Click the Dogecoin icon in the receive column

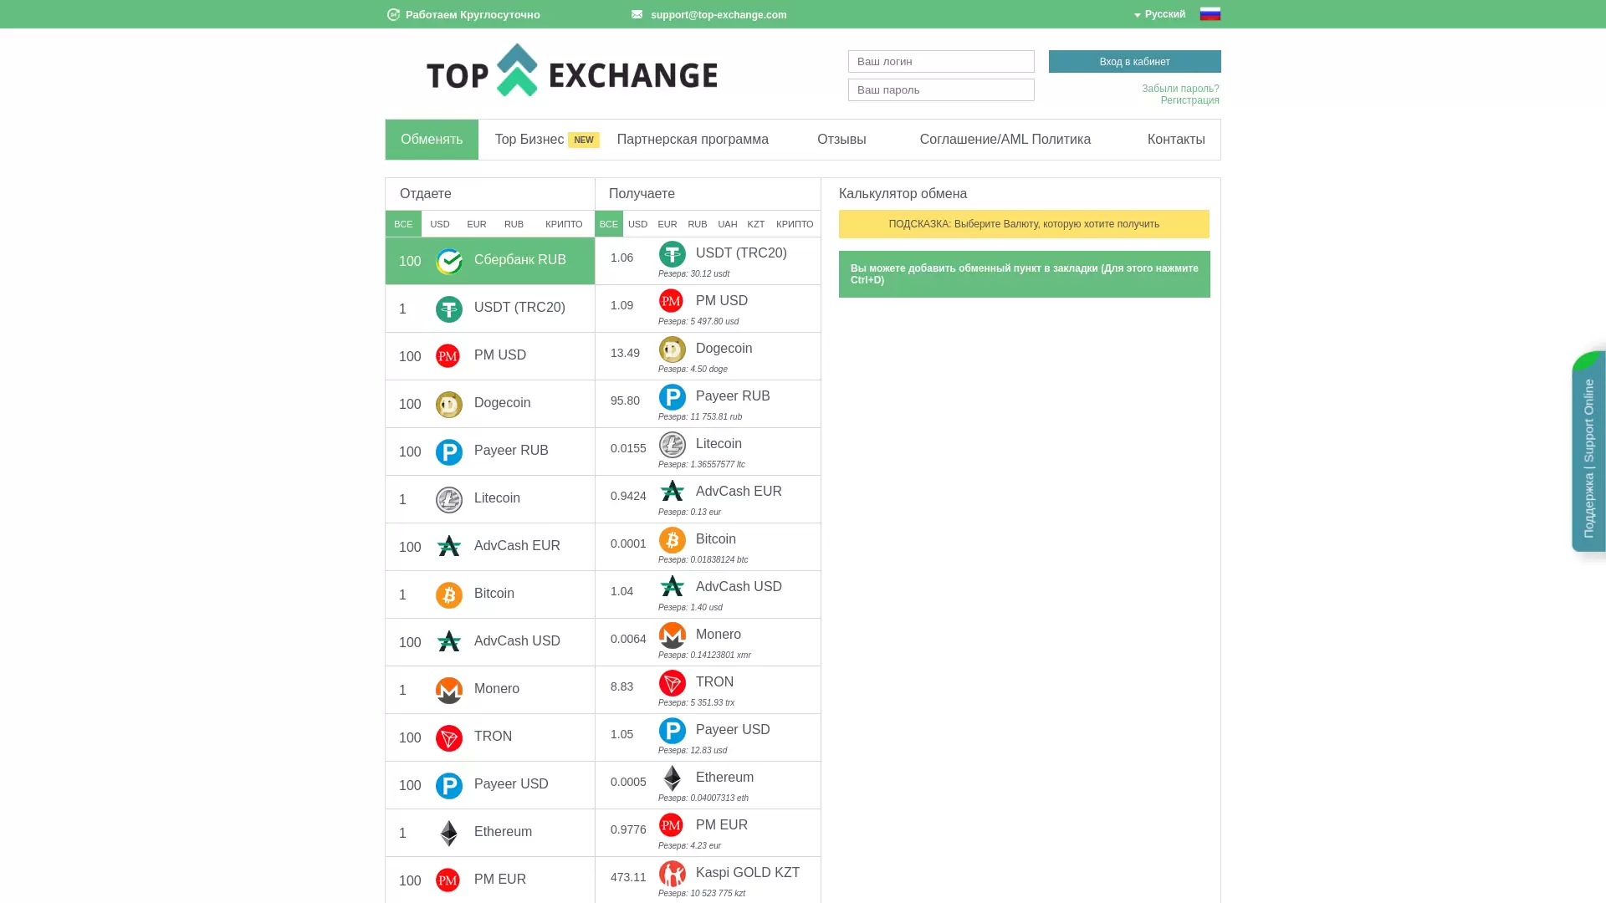[673, 349]
